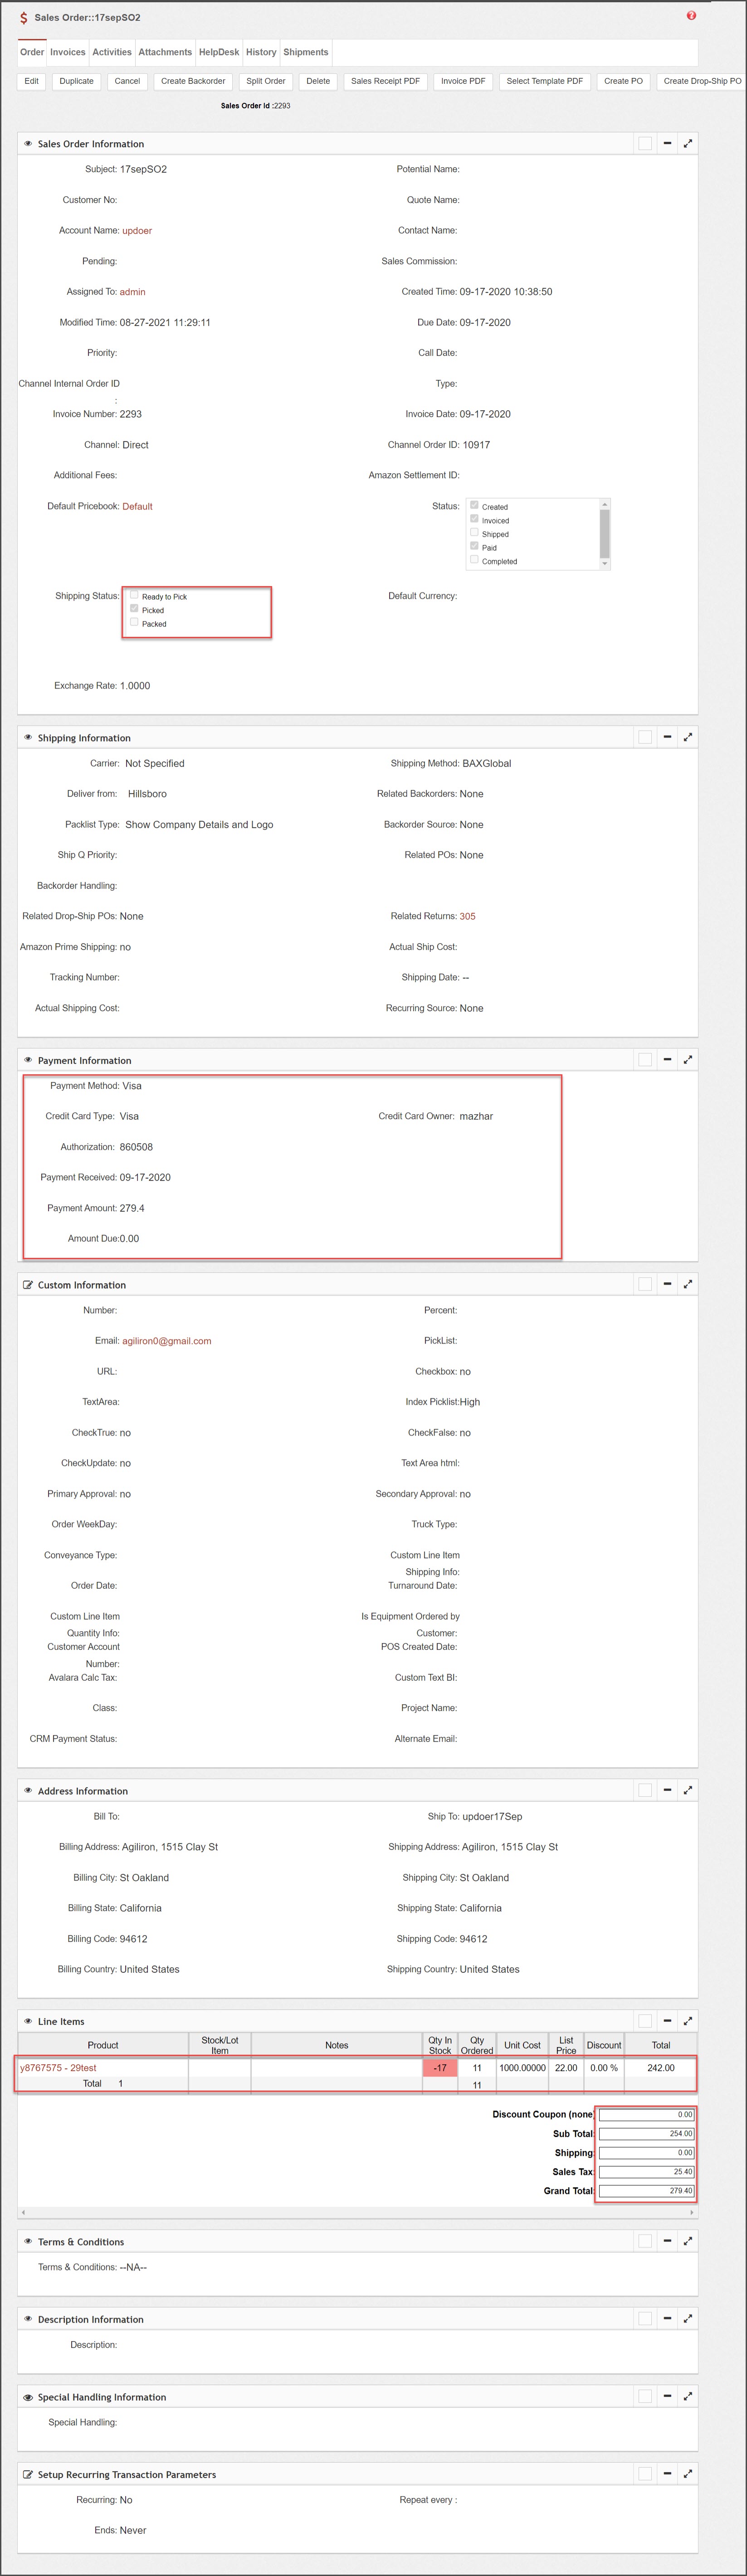
Task: Collapse the Address Information section
Action: (667, 1790)
